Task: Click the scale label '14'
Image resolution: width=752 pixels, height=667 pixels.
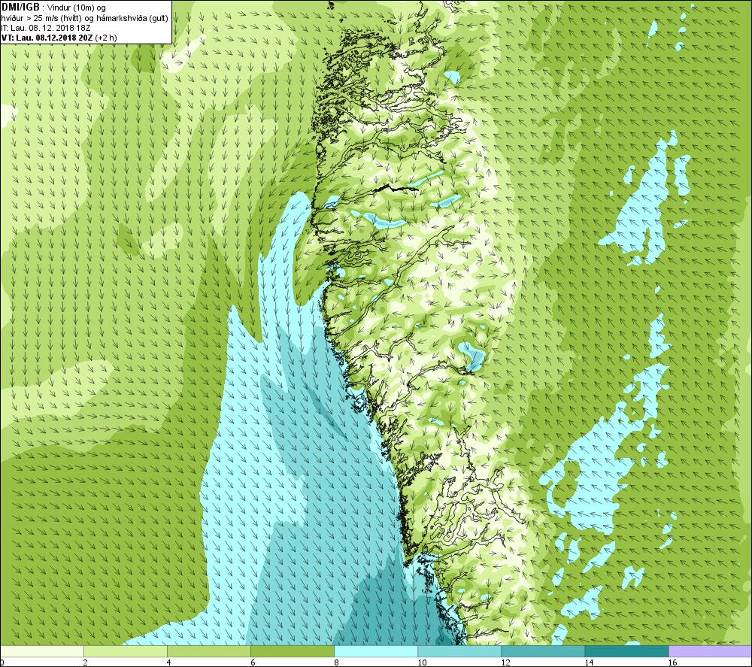Action: 589,662
